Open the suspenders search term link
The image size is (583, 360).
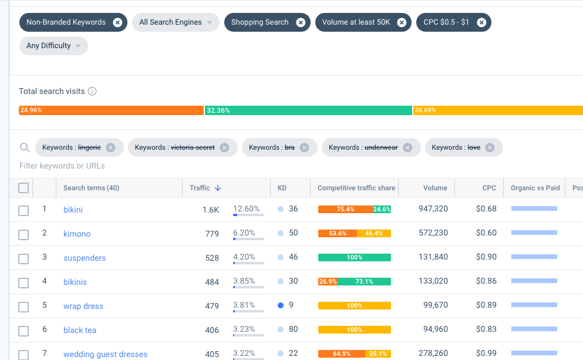pos(85,258)
